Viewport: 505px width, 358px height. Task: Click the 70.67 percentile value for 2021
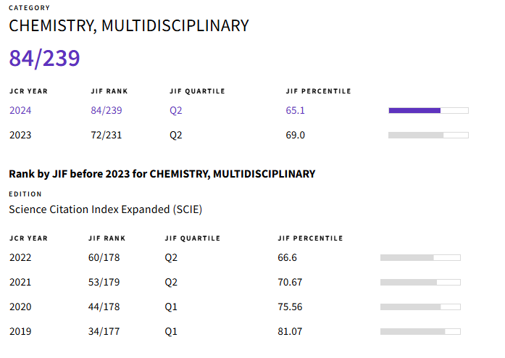pos(291,282)
